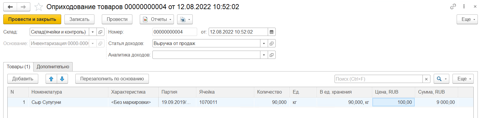479x118 pixels.
Task: Click the forward navigation arrow
Action: 24,7
